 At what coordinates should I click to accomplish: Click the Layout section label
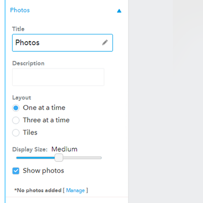(x=22, y=97)
